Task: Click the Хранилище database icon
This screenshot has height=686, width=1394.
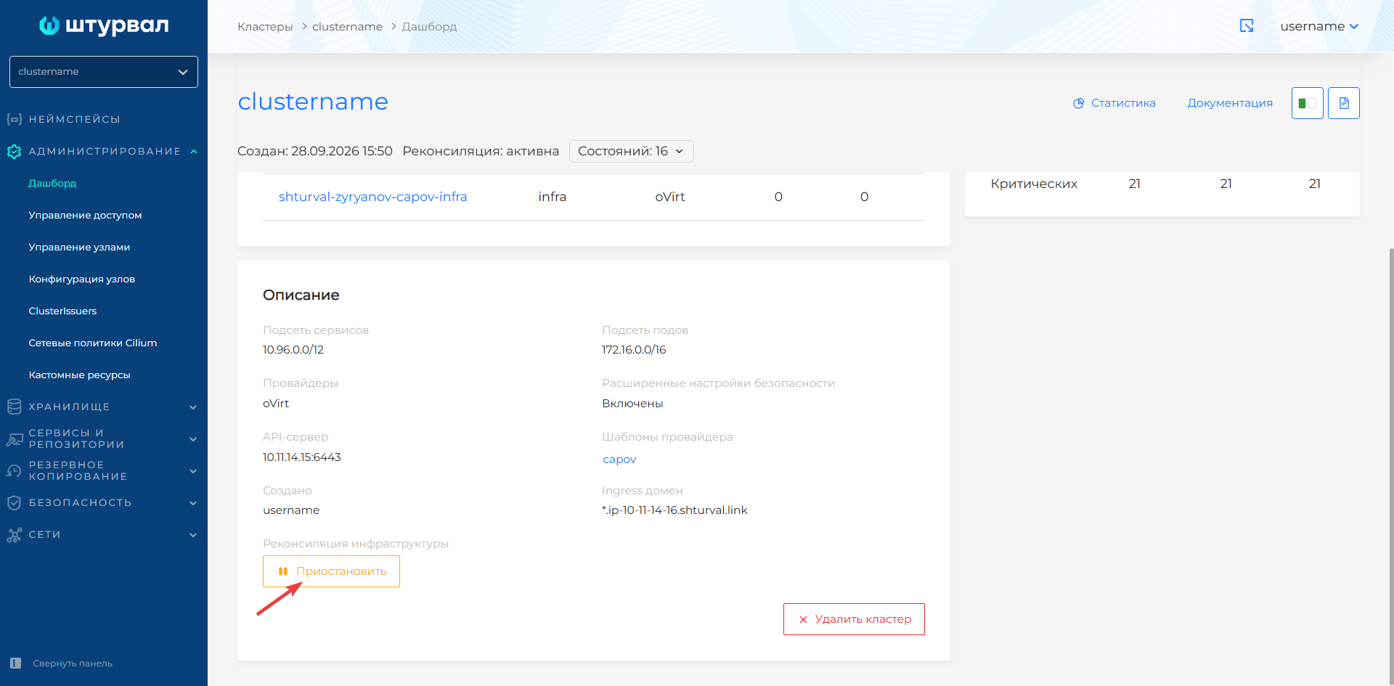Action: coord(14,407)
